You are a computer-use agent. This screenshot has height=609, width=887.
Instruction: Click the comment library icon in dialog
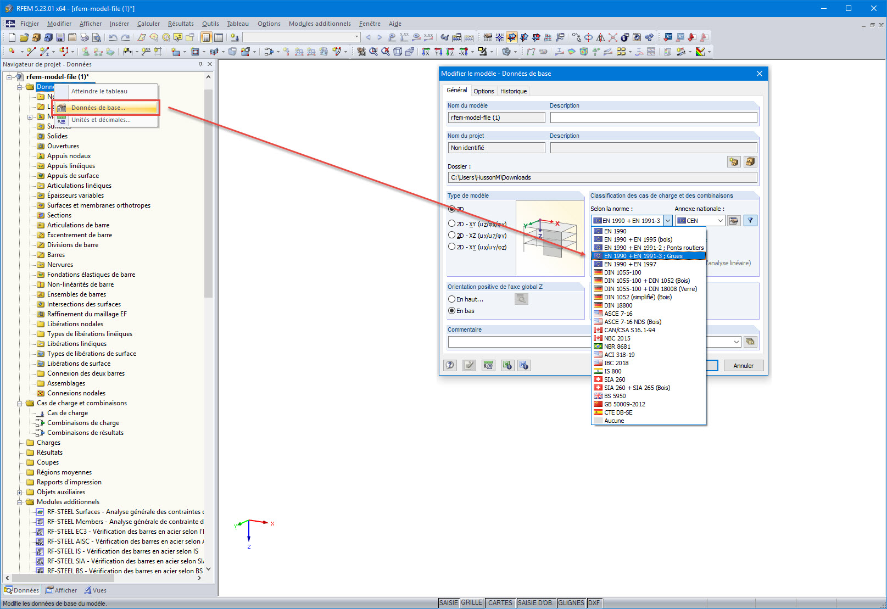coord(750,342)
